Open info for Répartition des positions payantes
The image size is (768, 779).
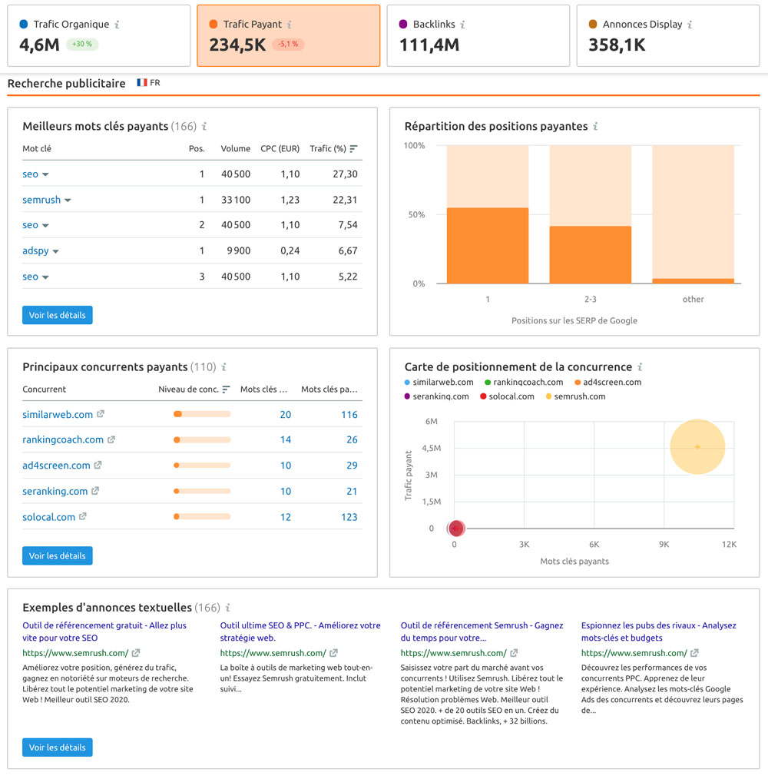point(596,127)
